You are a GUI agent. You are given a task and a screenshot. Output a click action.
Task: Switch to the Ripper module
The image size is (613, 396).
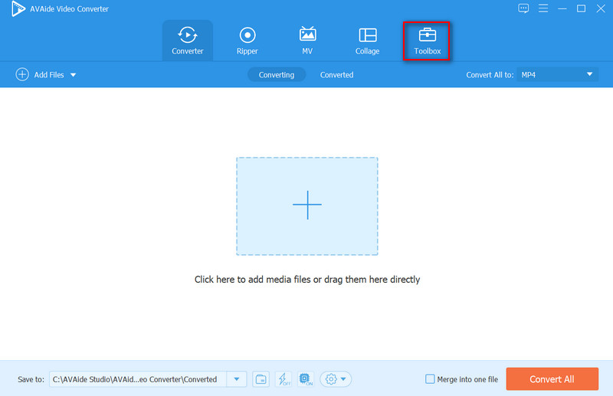click(x=247, y=41)
